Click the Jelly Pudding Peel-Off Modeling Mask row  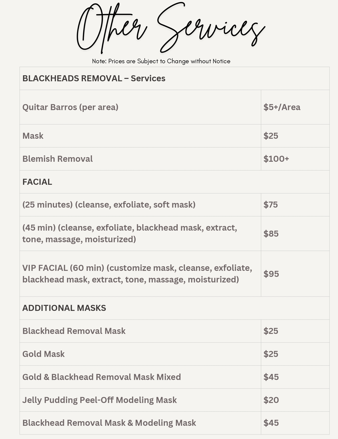tap(100, 400)
